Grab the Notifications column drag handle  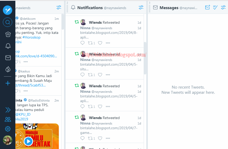coord(67,8)
